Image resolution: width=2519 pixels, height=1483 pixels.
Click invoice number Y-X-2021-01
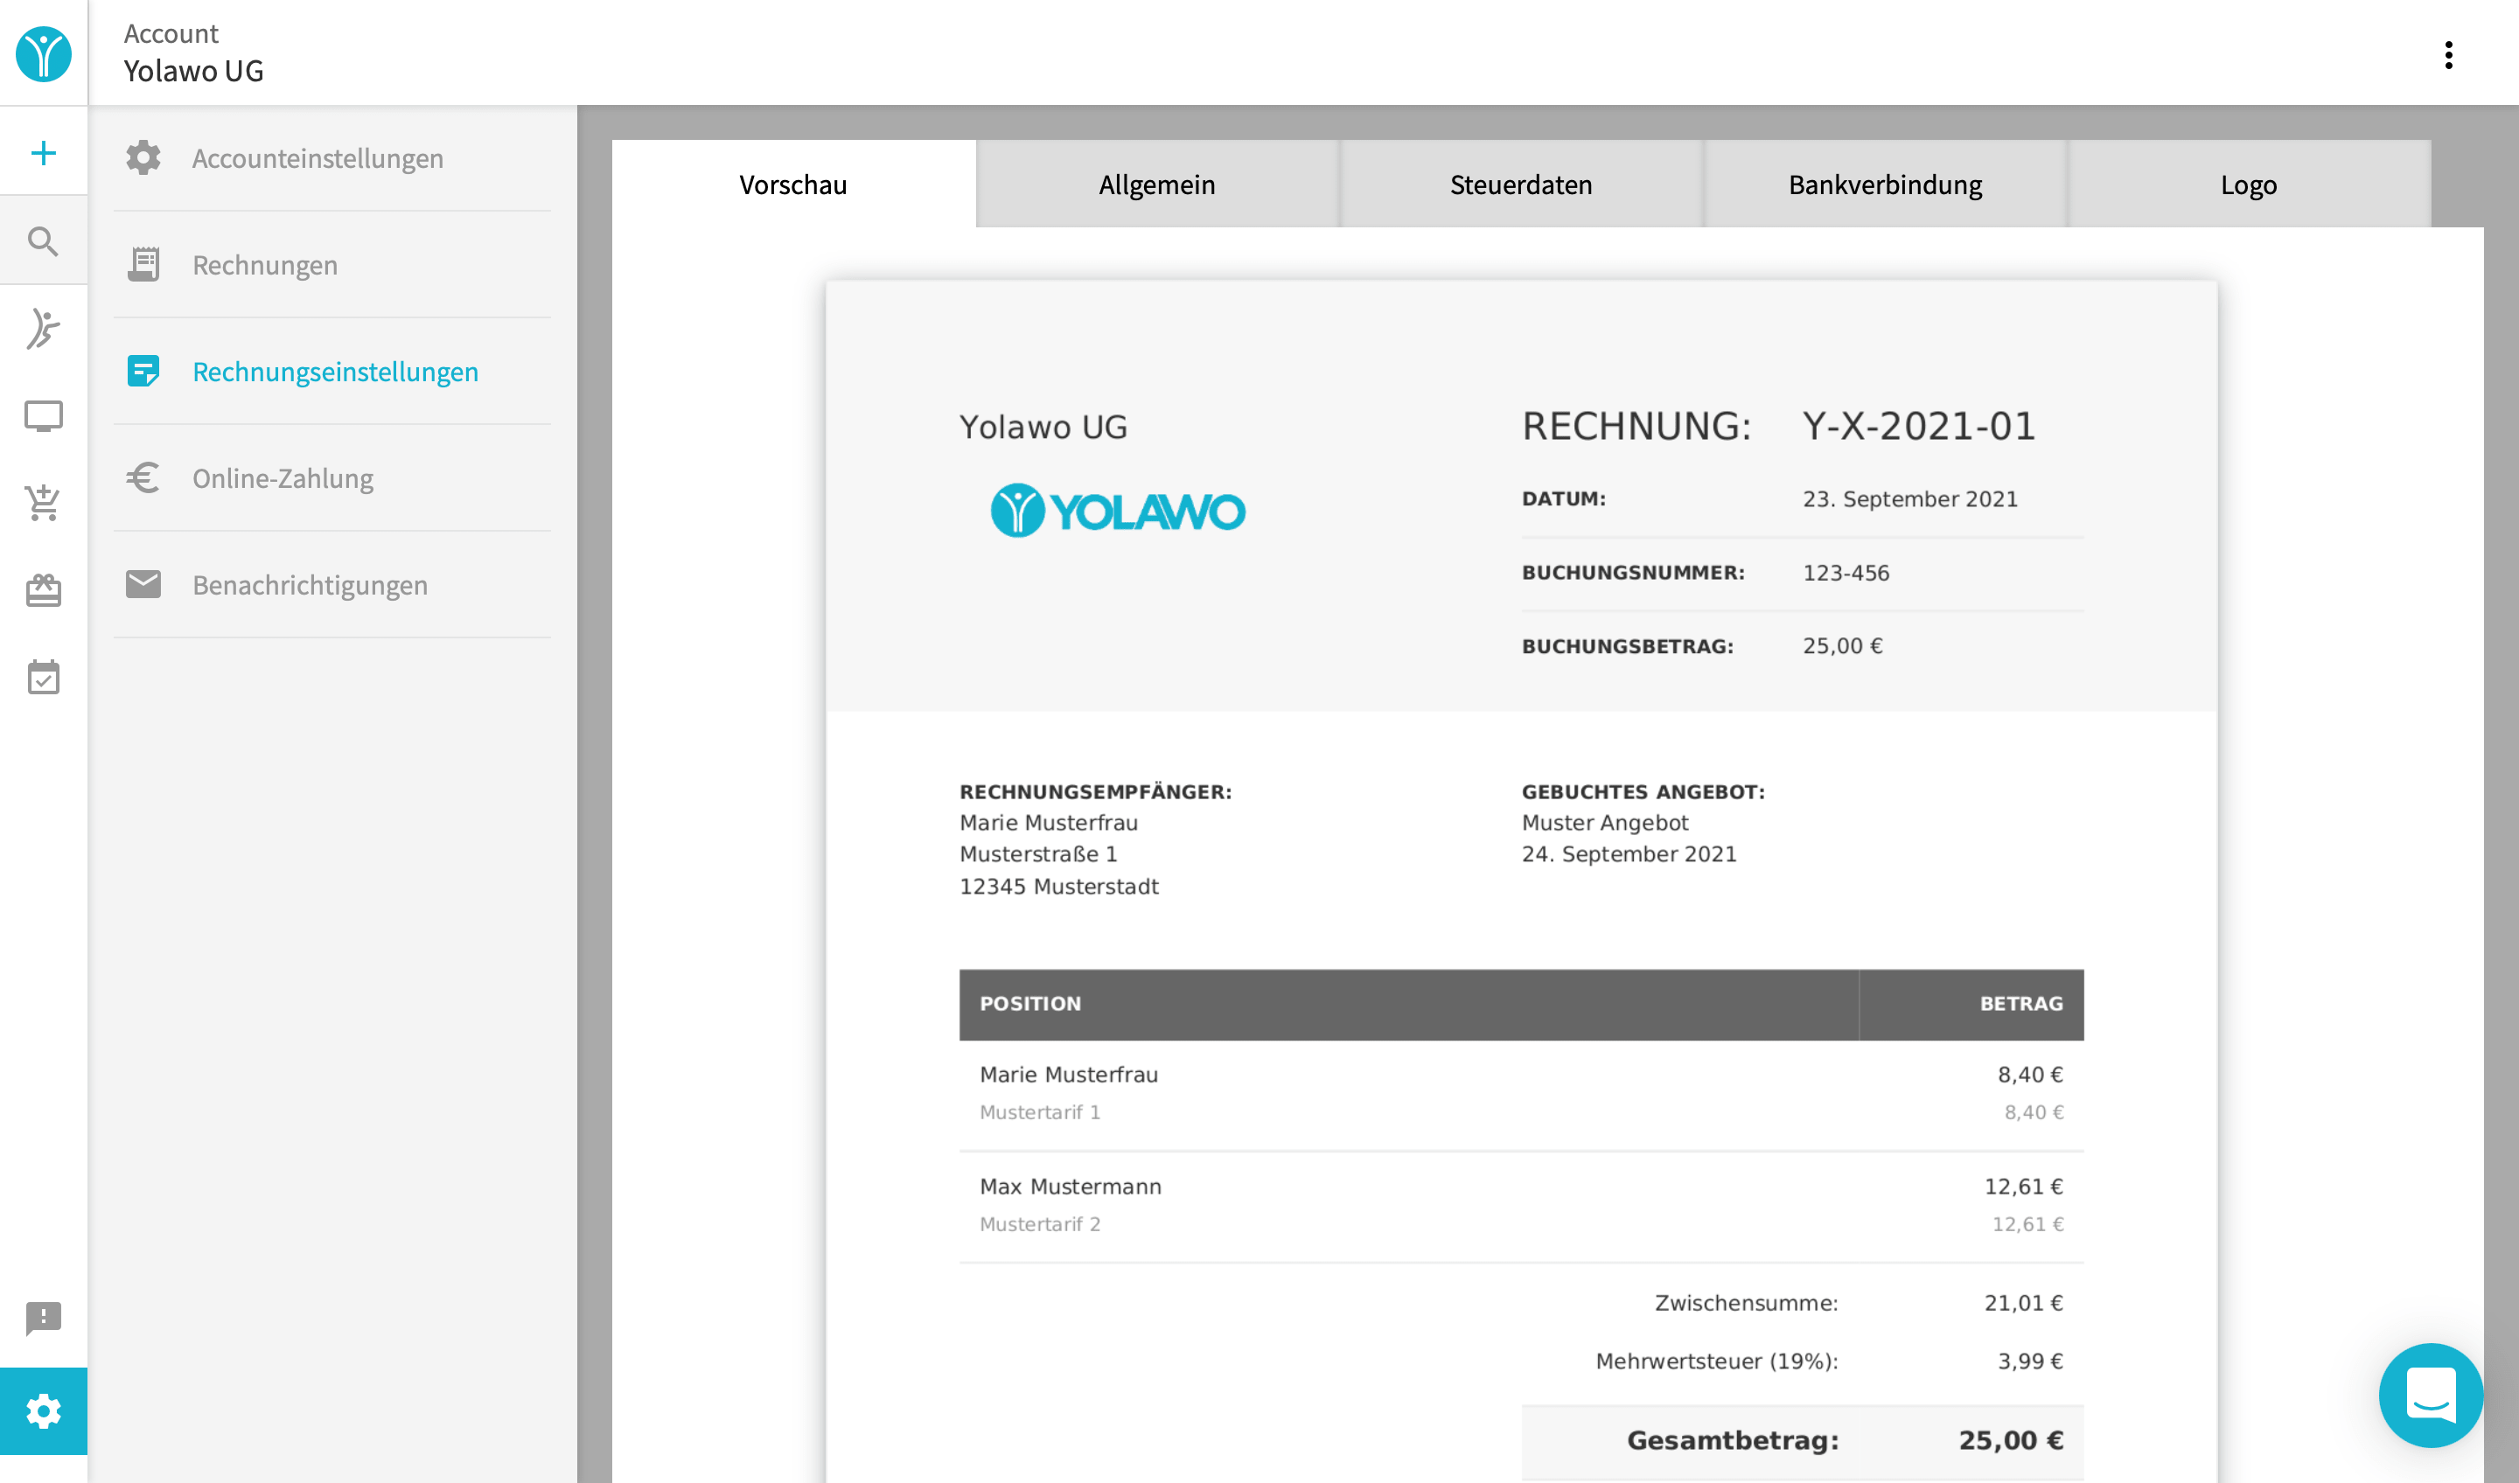tap(1918, 427)
